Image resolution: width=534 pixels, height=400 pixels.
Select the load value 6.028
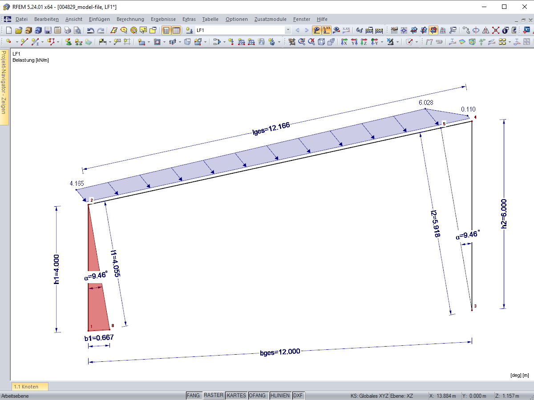426,103
